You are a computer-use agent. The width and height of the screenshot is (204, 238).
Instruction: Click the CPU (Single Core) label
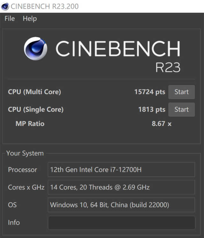(x=36, y=110)
